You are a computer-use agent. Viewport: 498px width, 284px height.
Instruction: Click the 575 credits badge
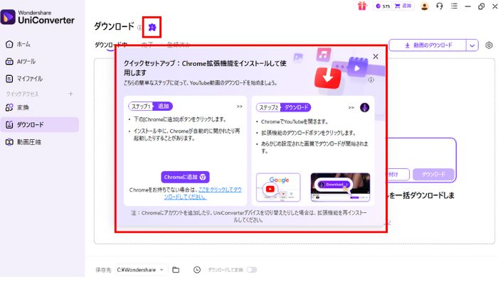[383, 6]
